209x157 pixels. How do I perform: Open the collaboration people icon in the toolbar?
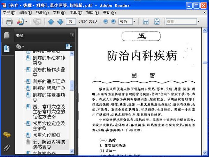click(20, 22)
